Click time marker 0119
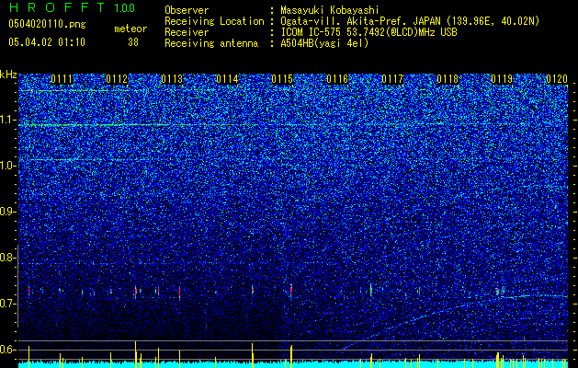The image size is (578, 368). coord(502,79)
